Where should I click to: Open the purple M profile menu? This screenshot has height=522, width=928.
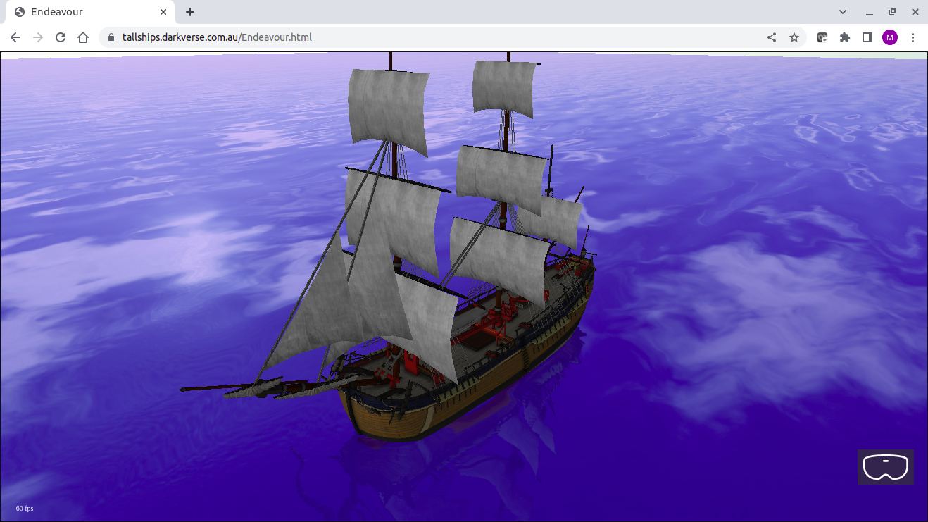coord(890,37)
